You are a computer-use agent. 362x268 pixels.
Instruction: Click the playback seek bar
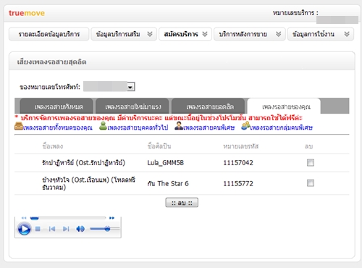[68, 218]
